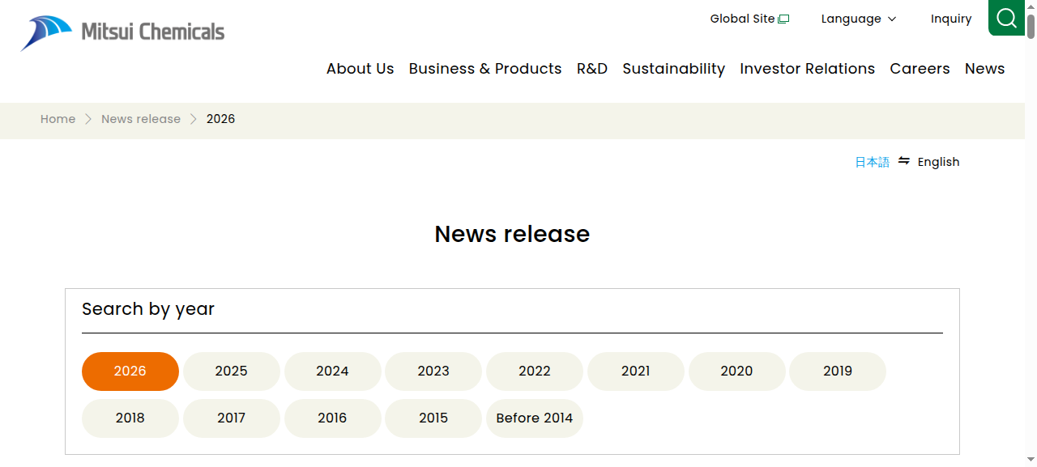1037x467 pixels.
Task: Click the Search by year heading
Action: pos(148,309)
